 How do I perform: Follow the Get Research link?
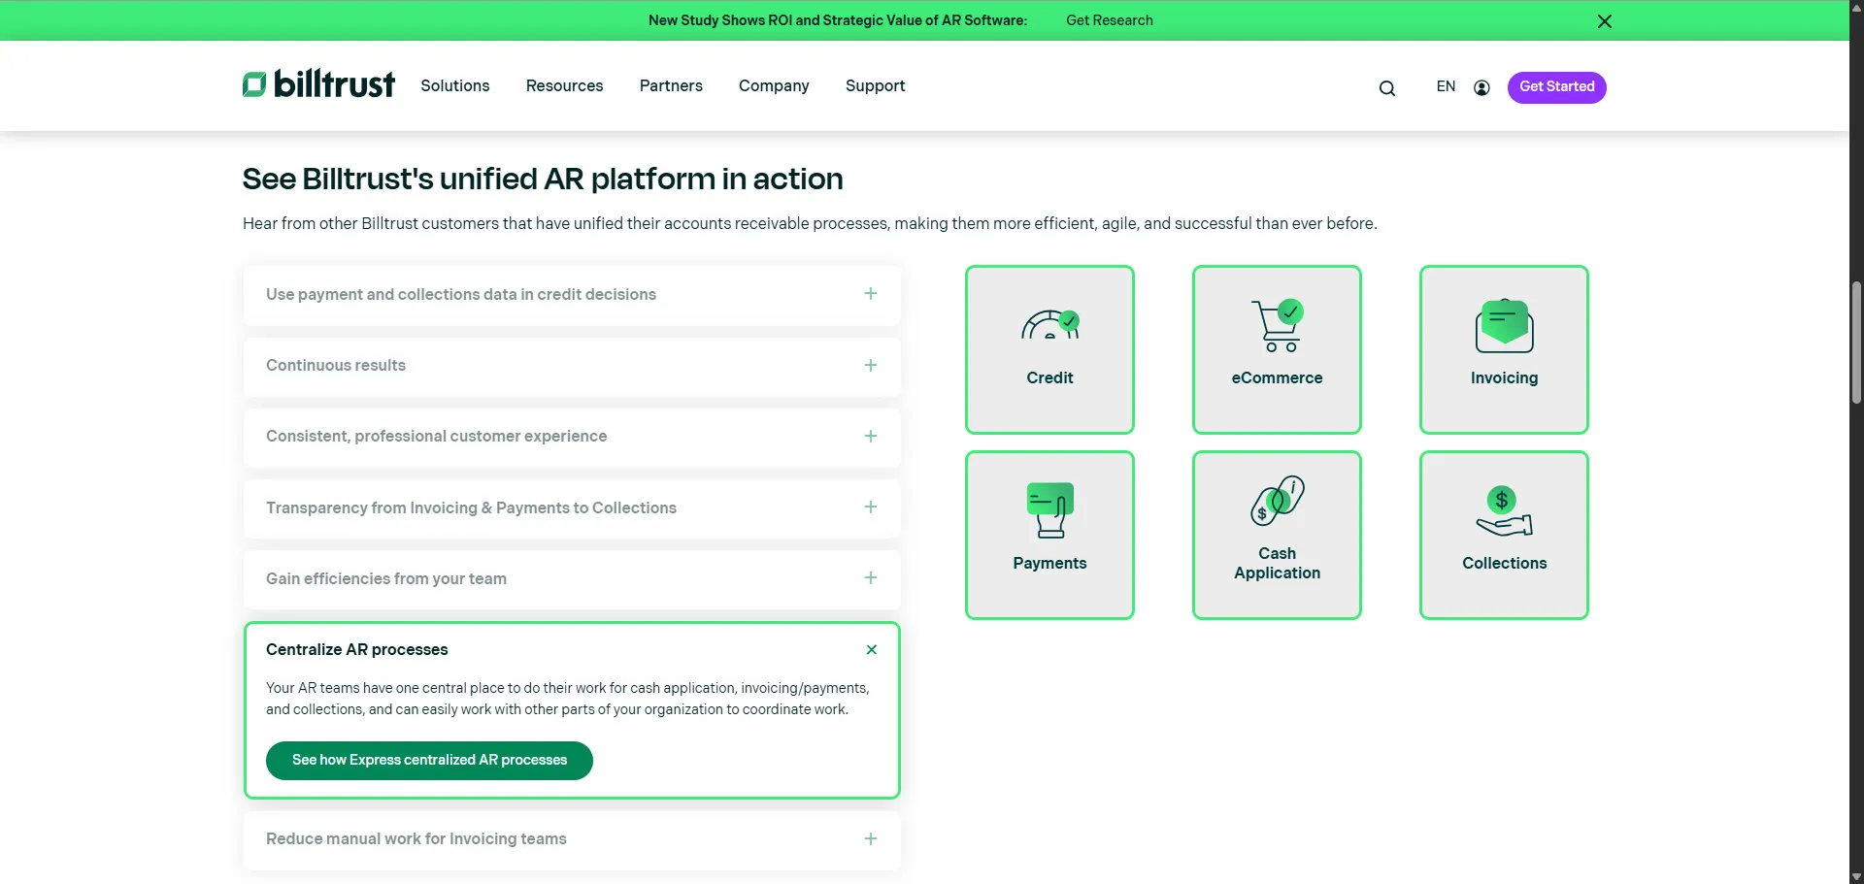tap(1110, 20)
